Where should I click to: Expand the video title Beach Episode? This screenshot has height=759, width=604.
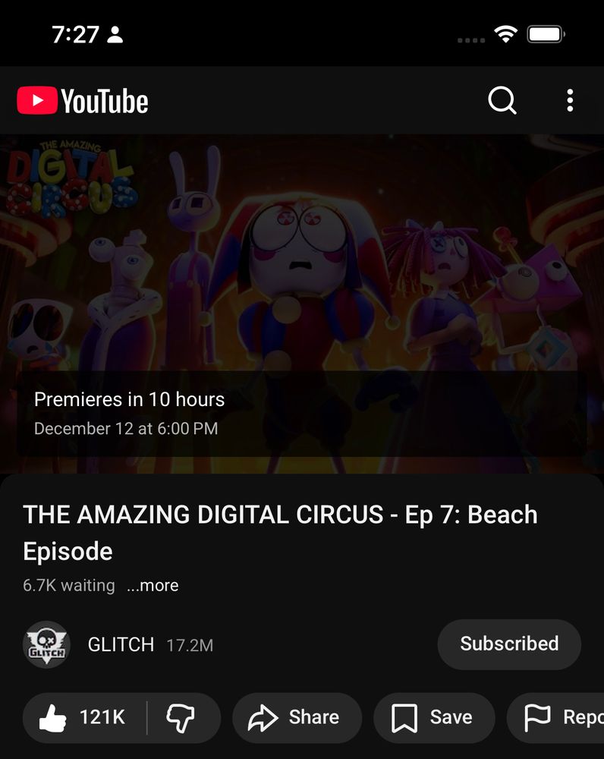coord(280,533)
